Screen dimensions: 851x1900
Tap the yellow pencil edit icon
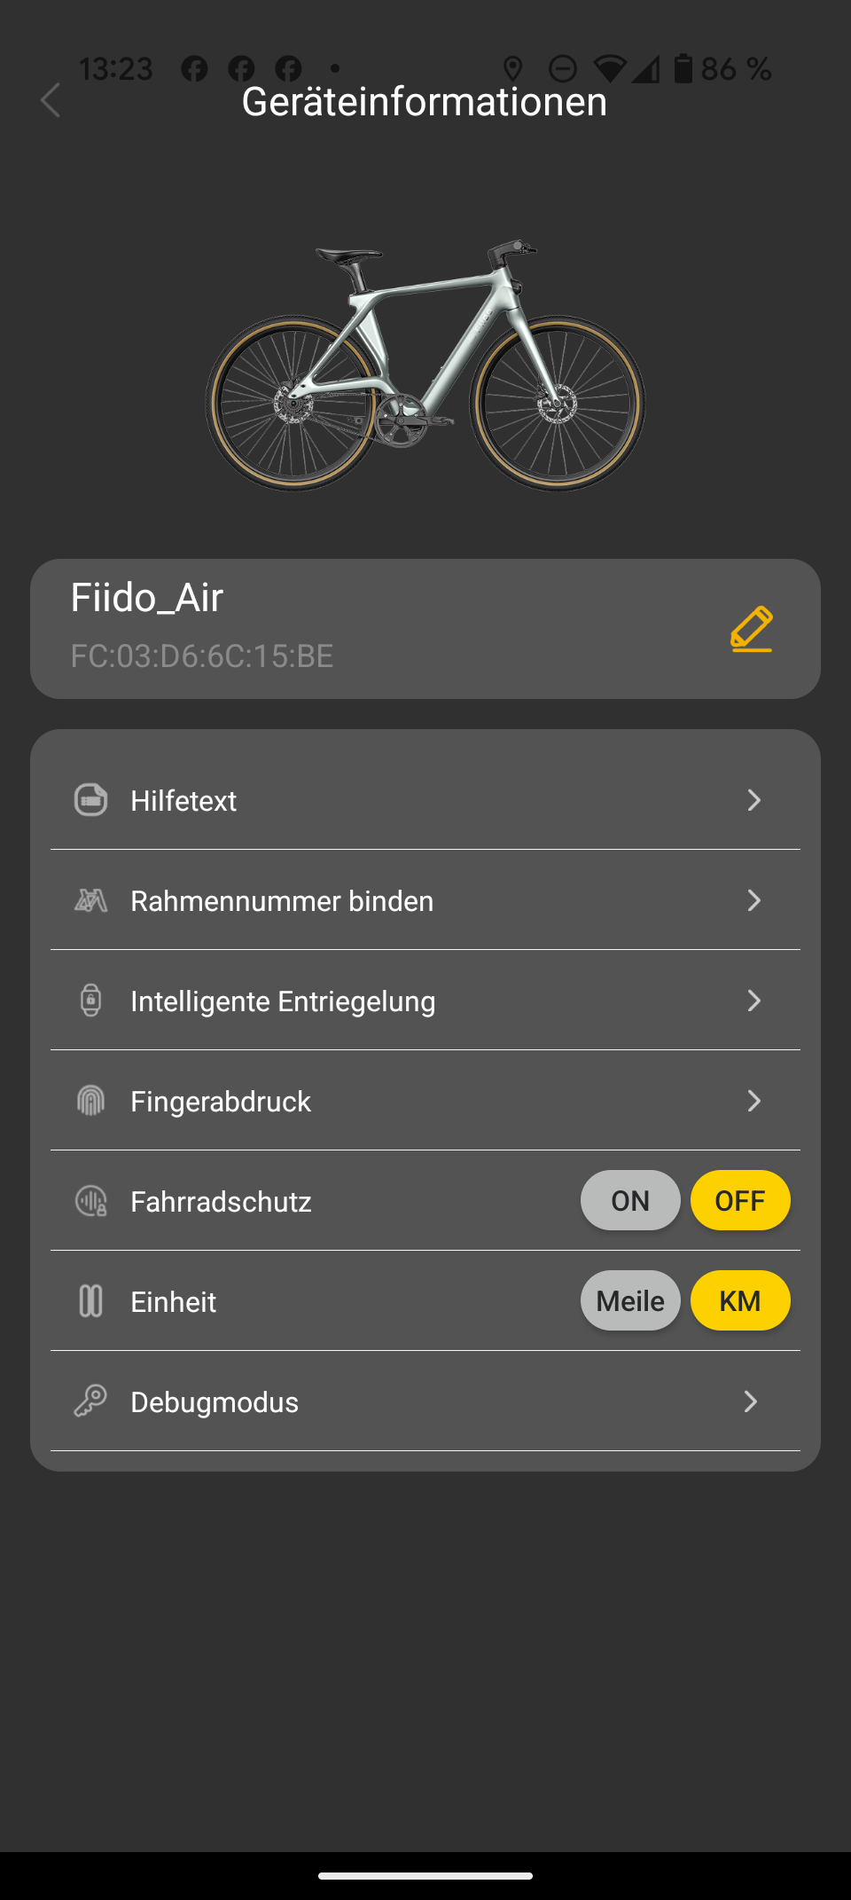click(x=752, y=629)
